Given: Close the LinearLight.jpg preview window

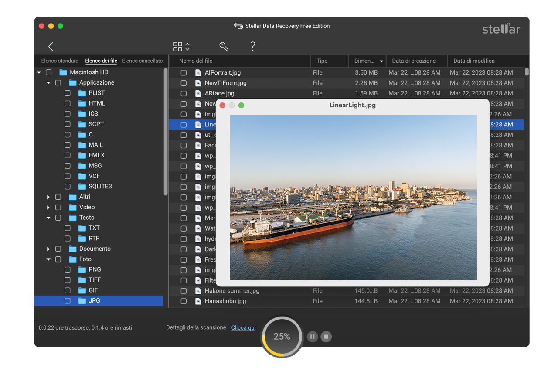Looking at the screenshot, I should click(222, 106).
